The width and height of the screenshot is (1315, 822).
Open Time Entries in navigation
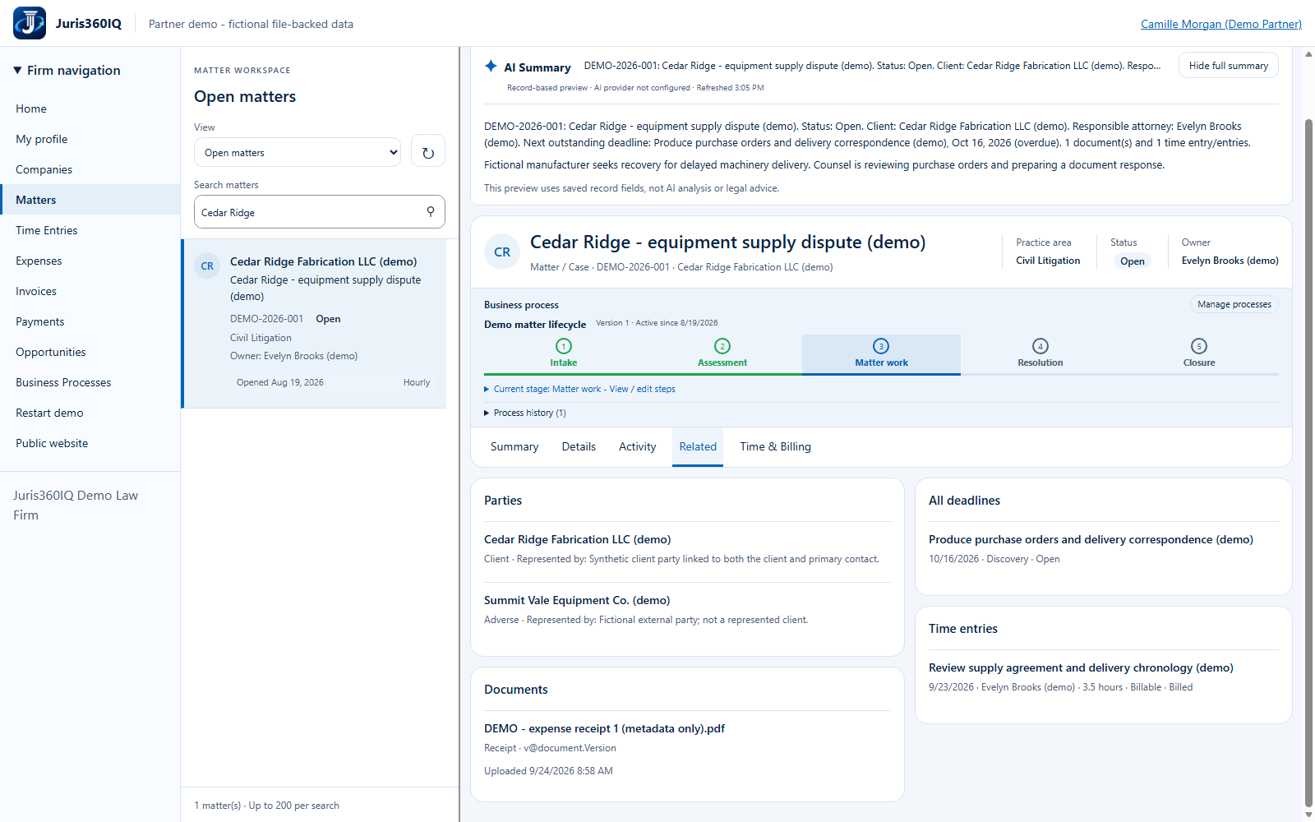point(90,230)
